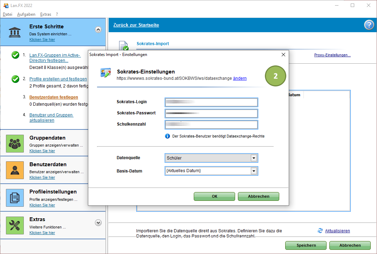Click the Sokrates-Import heading

pos(153,44)
